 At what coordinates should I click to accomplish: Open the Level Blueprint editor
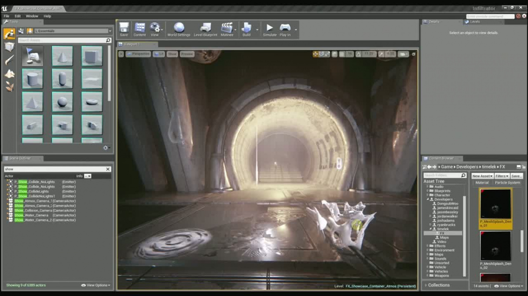pos(205,29)
